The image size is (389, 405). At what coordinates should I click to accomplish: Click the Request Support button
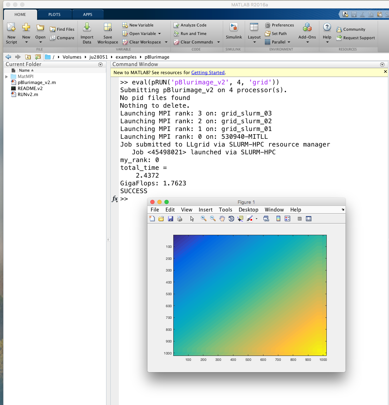[x=355, y=38]
